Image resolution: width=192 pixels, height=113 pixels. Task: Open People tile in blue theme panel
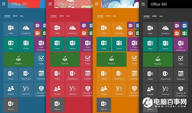[x=11, y=90]
